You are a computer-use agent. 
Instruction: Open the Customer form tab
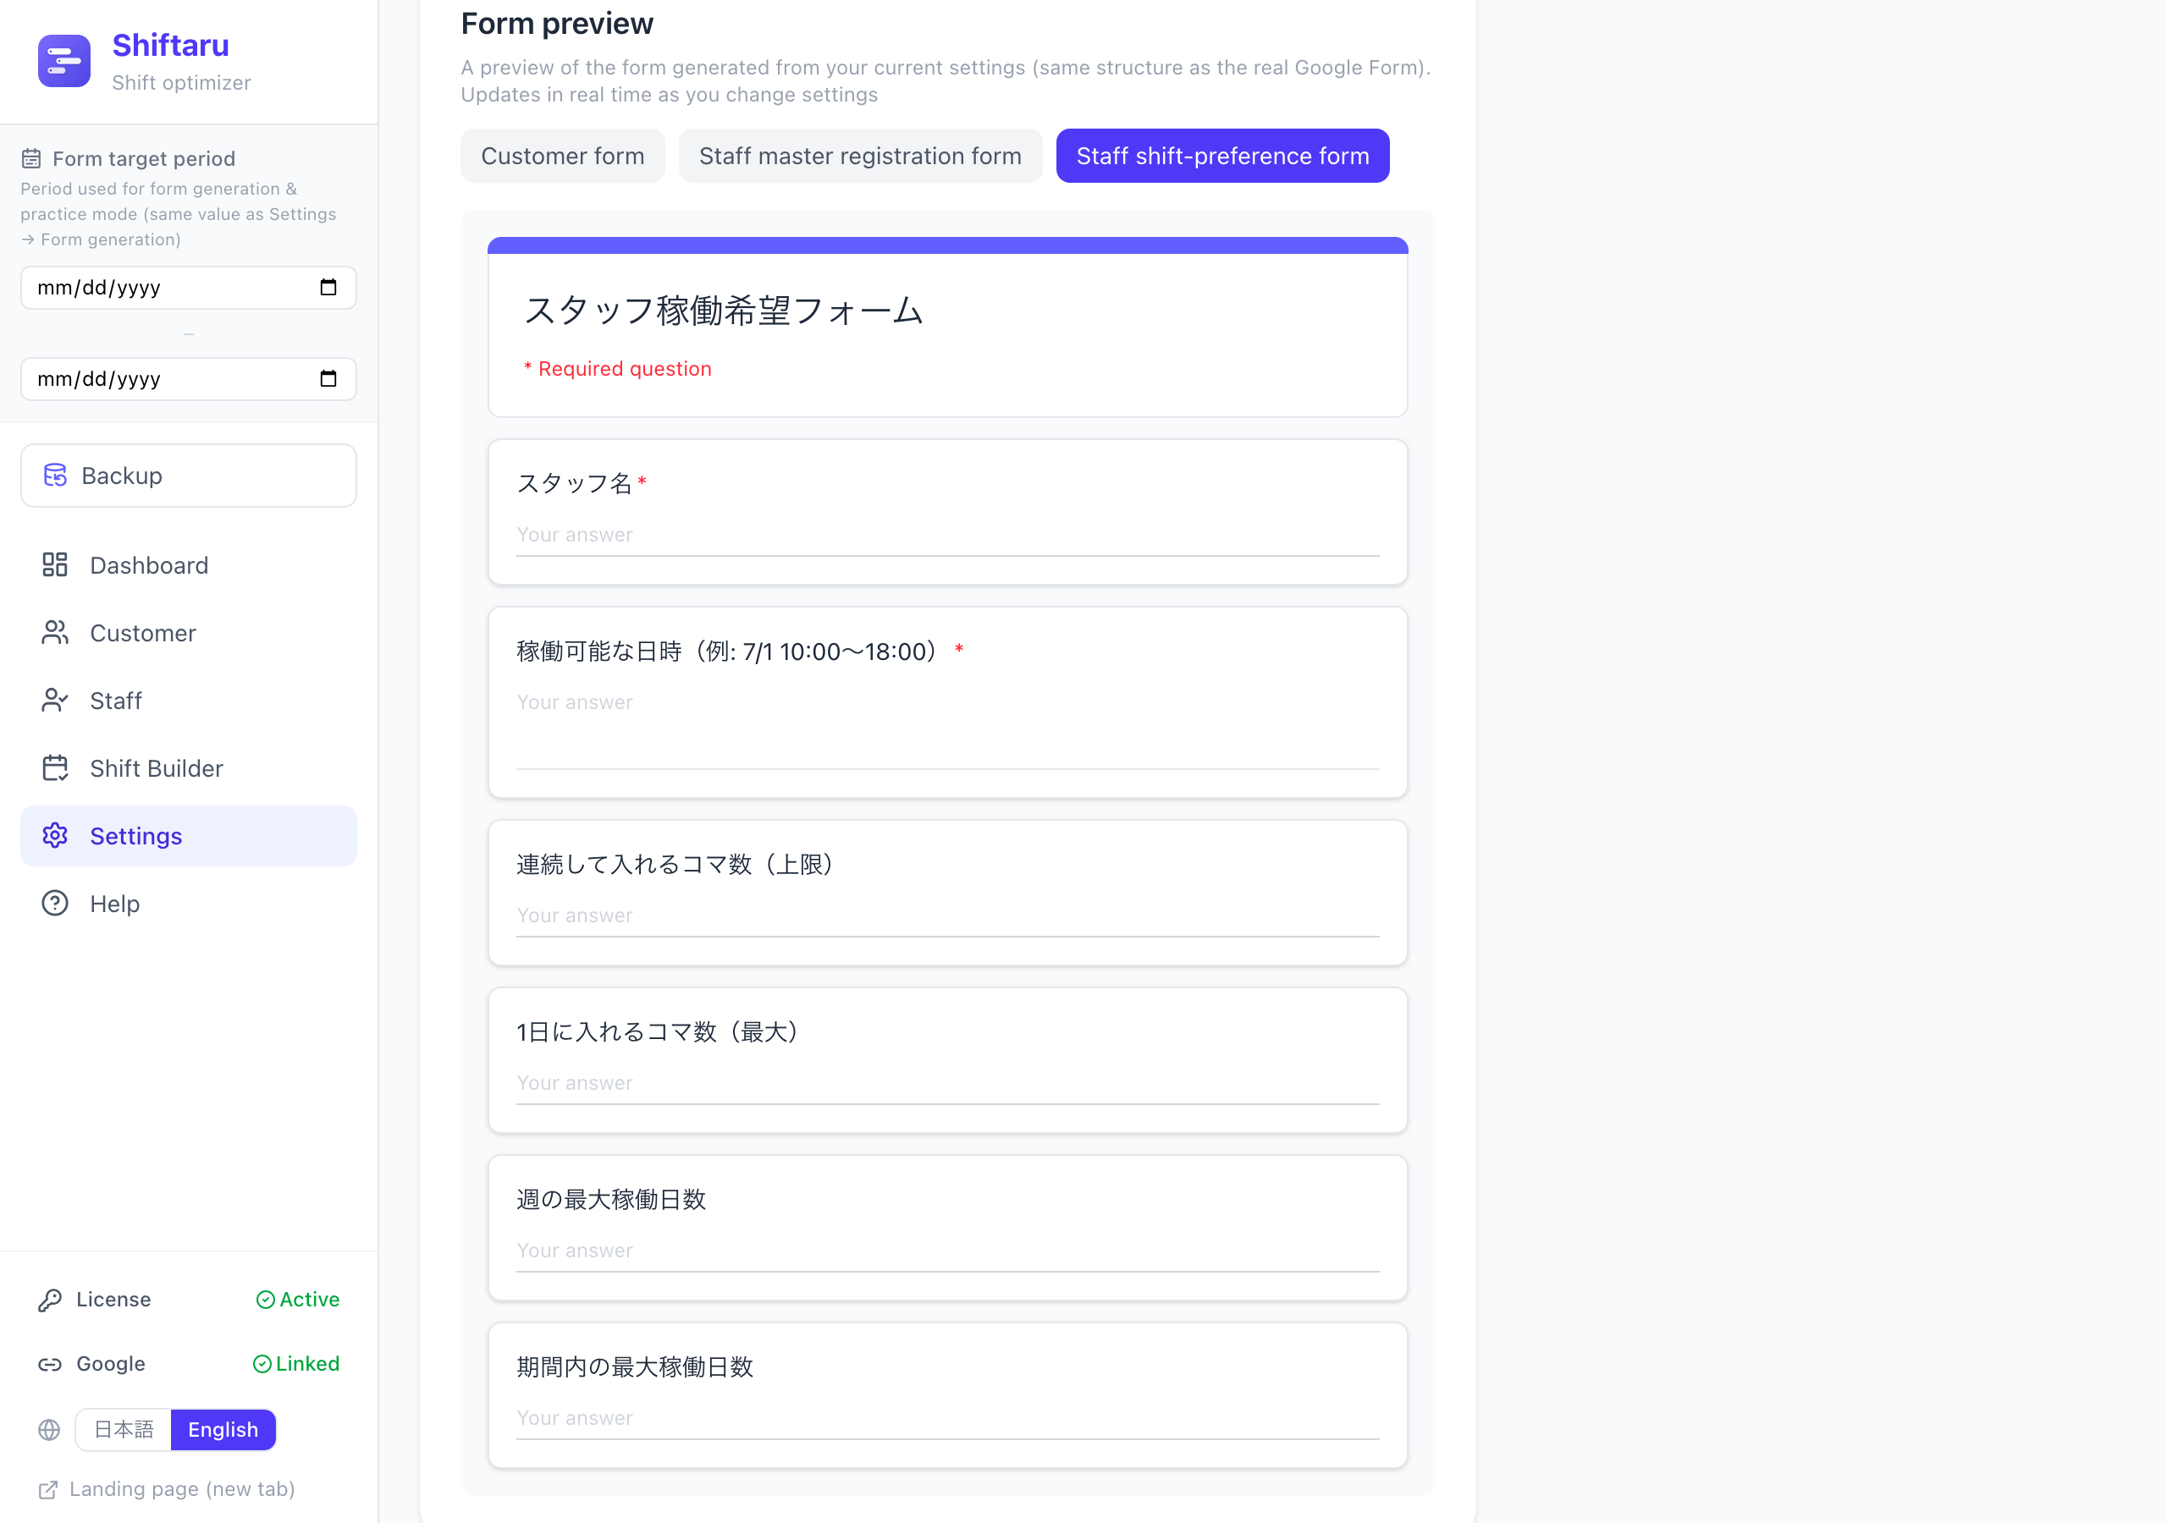click(563, 156)
